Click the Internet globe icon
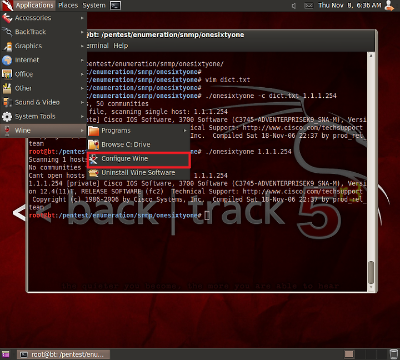The width and height of the screenshot is (400, 360). click(x=7, y=60)
